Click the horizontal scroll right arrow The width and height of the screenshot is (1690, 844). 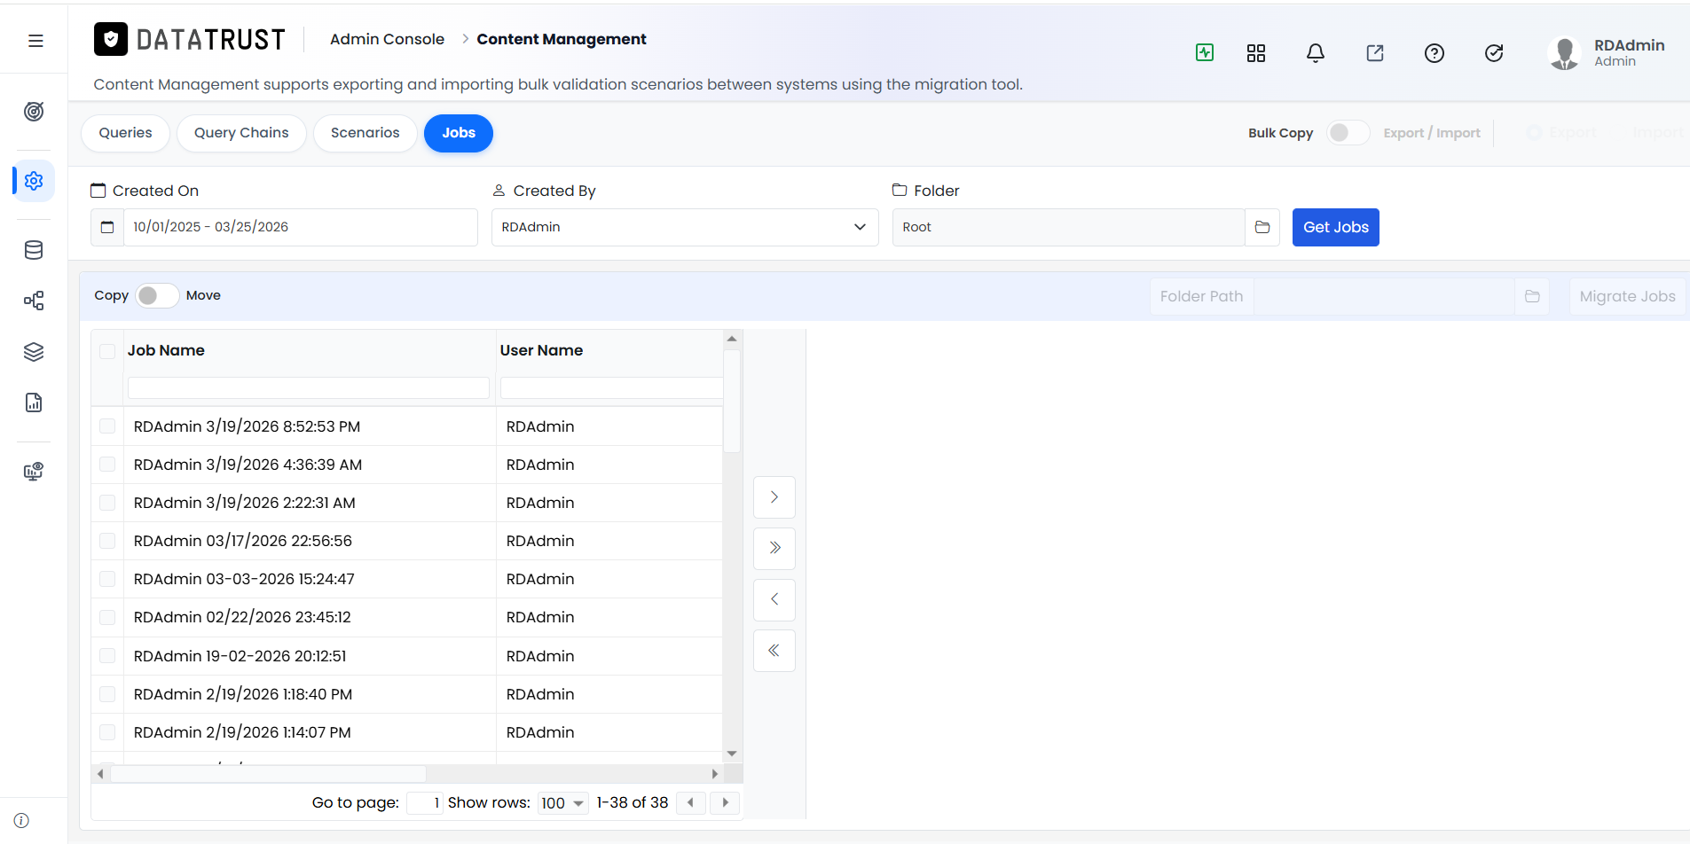tap(715, 774)
